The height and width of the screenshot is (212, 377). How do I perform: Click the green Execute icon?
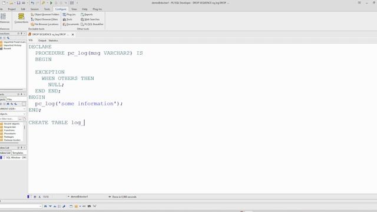(x=51, y=3)
